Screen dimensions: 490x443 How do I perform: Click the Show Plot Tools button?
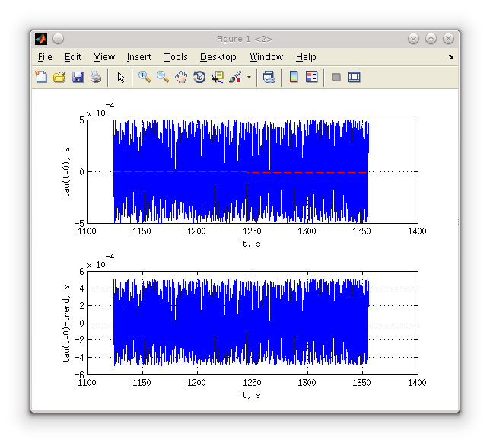355,77
